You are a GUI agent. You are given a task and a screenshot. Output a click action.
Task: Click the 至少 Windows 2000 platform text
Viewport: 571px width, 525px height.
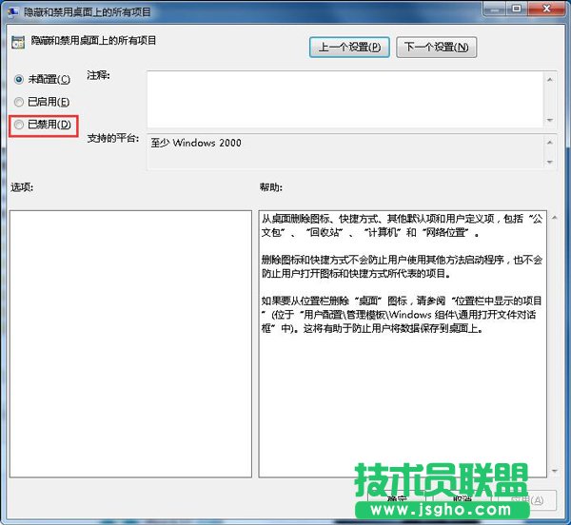pyautogui.click(x=196, y=143)
